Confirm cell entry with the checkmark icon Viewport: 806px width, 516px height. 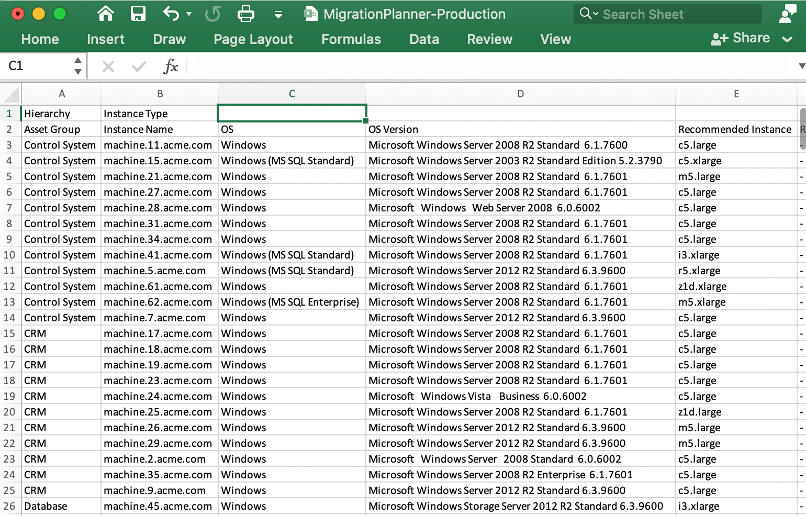pyautogui.click(x=138, y=66)
